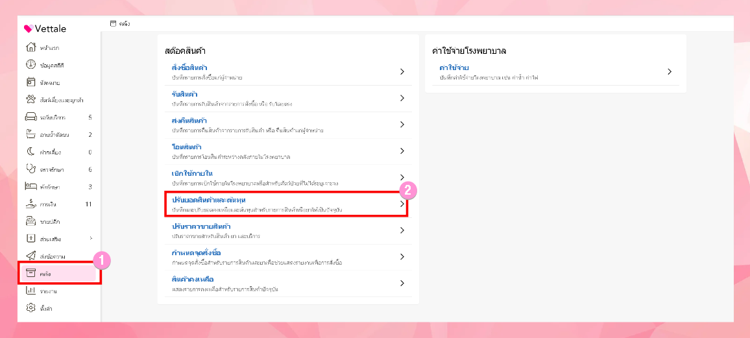Open chevron on เบิกใช้ภายใน row
The image size is (750, 338).
(x=402, y=177)
